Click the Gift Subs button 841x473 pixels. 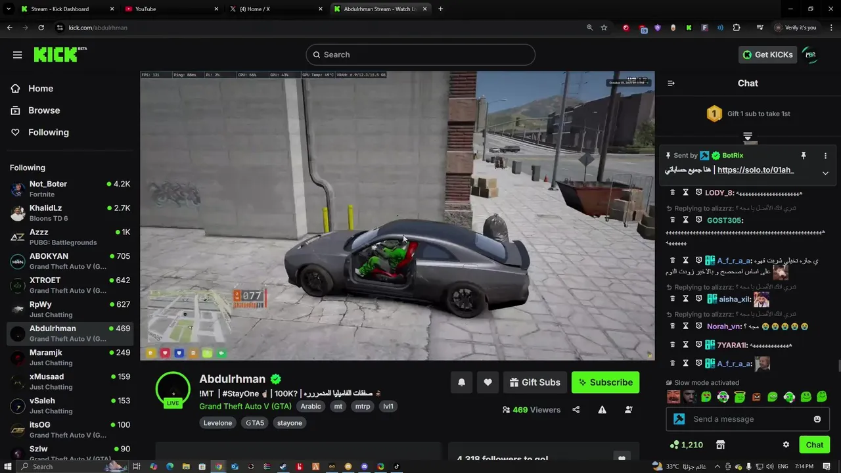point(534,382)
